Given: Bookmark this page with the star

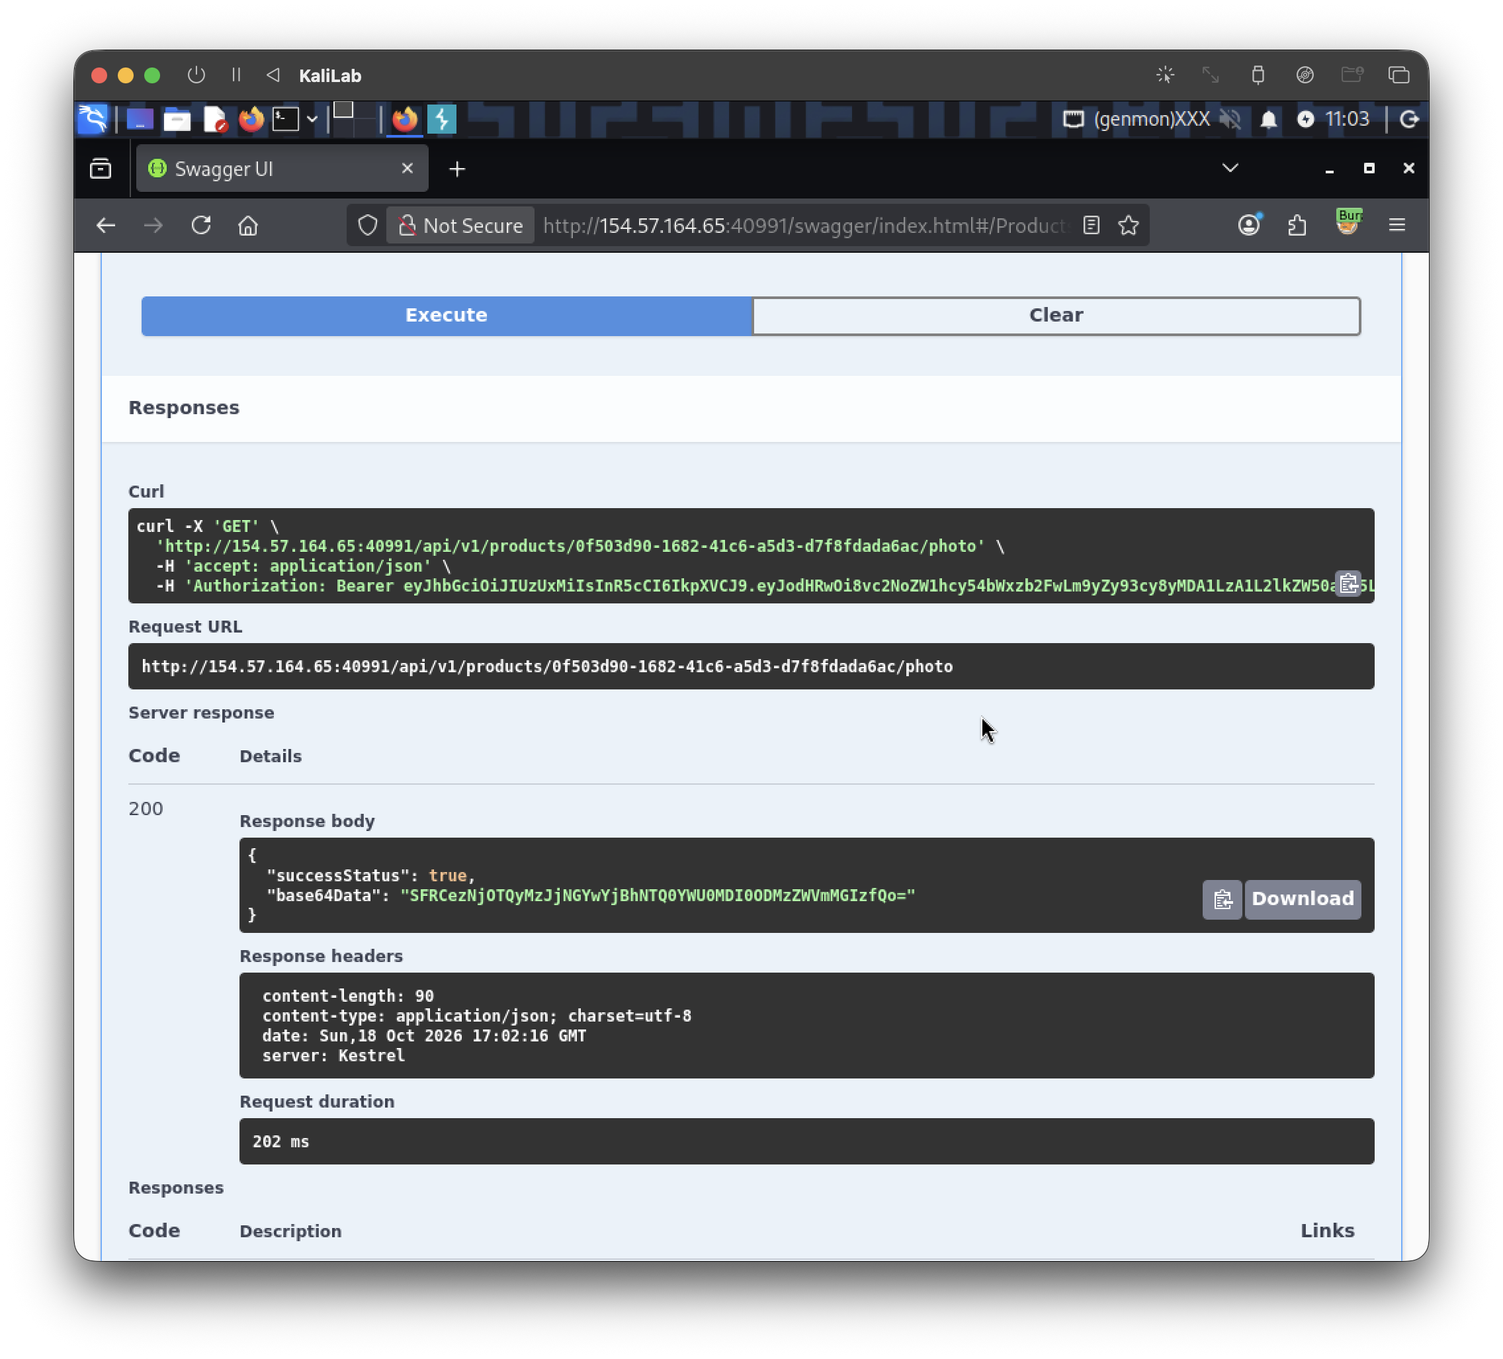Looking at the screenshot, I should (1128, 225).
